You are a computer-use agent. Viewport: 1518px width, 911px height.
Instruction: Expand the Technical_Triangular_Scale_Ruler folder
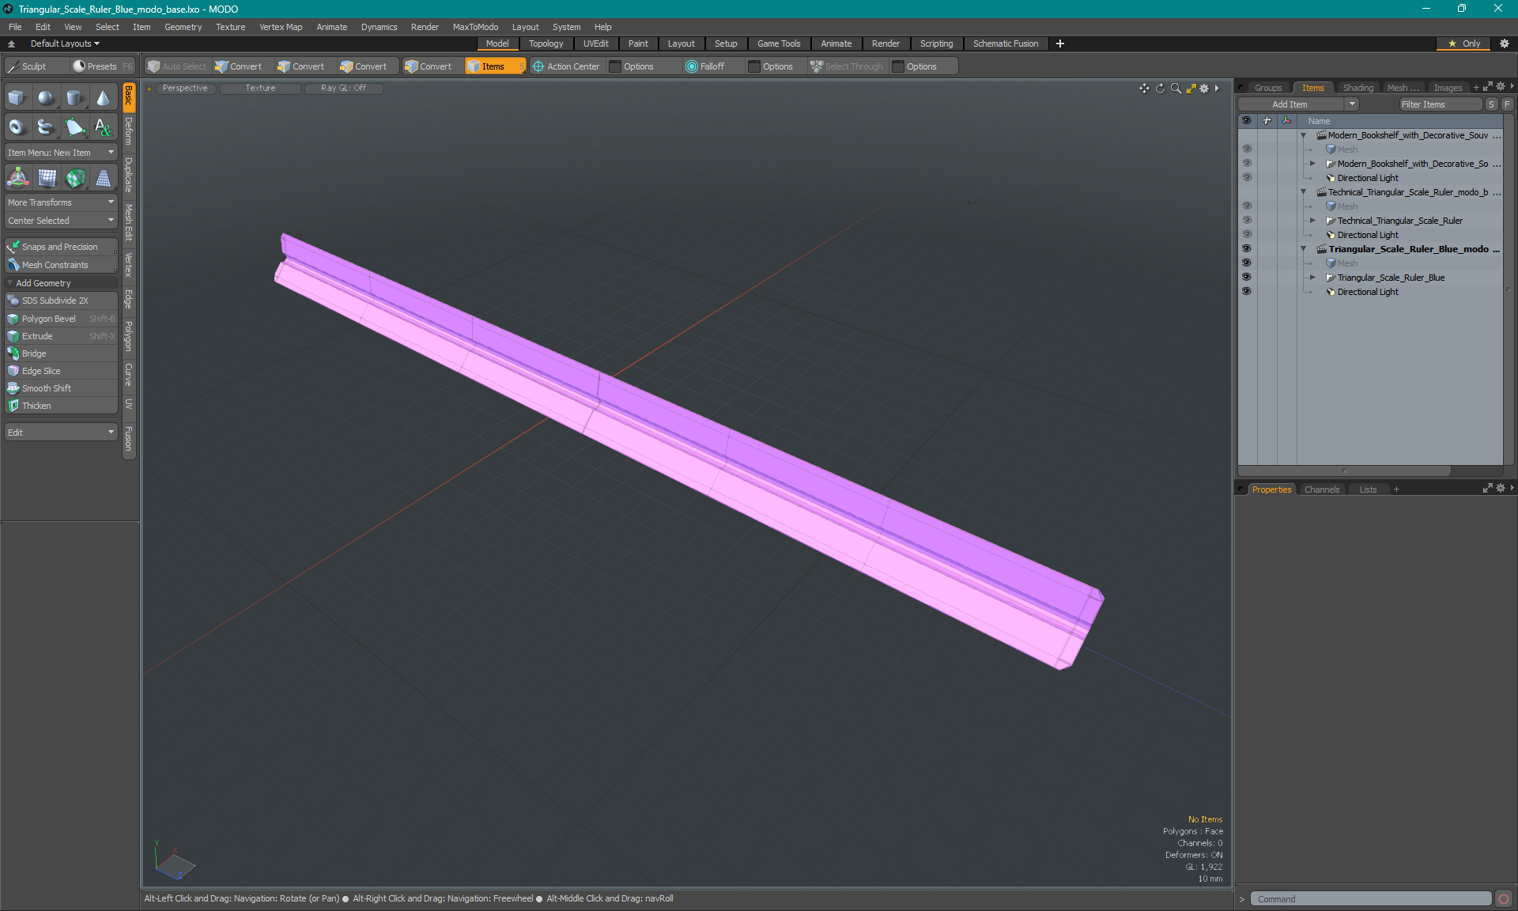pos(1313,221)
